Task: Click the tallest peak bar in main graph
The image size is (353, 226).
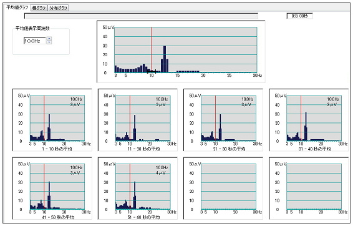Action: 165,59
